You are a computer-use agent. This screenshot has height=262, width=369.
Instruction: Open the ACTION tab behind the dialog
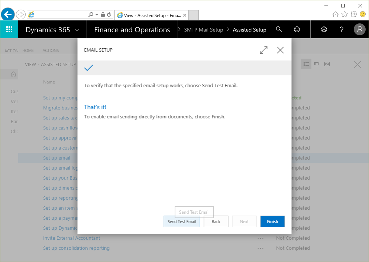[x=11, y=51]
